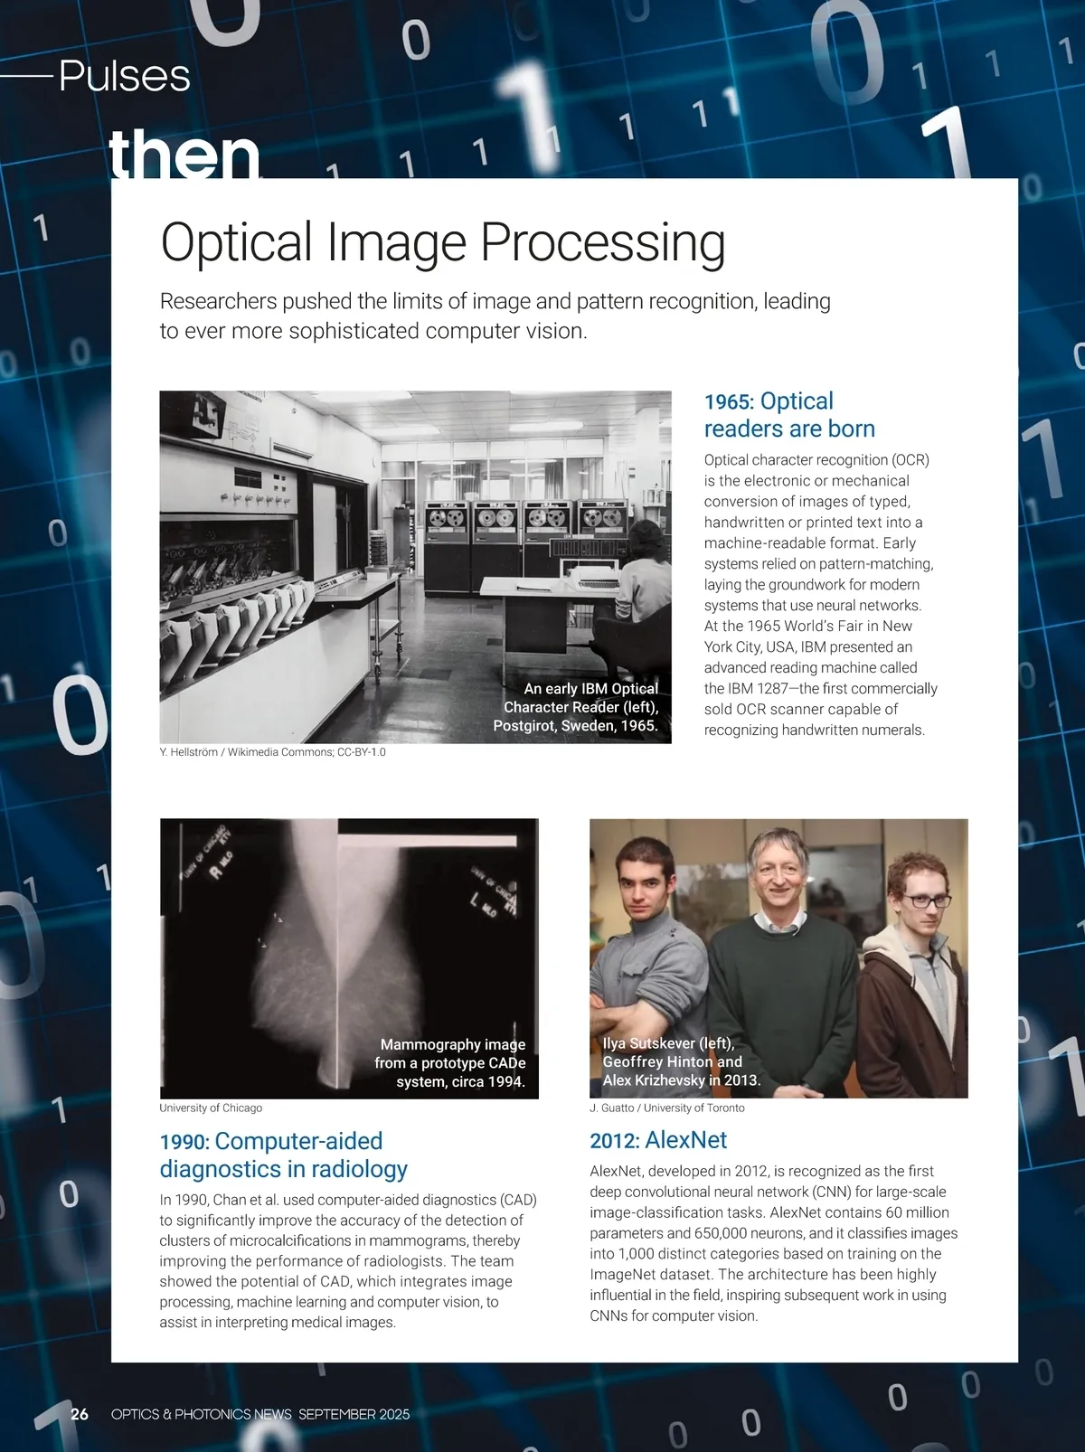
Task: Click the "Y. Hellström / Wikimedia Commons" credit
Action: click(x=272, y=752)
